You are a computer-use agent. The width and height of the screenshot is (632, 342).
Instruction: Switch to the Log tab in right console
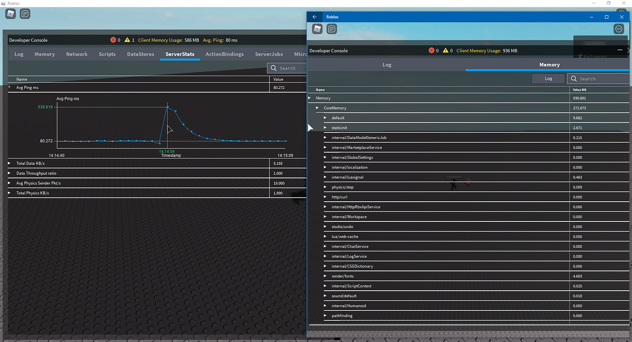pos(387,65)
